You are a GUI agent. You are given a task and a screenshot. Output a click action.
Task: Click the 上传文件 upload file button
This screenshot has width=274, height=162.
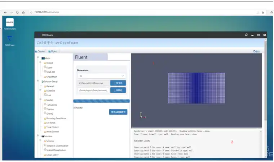118,83
